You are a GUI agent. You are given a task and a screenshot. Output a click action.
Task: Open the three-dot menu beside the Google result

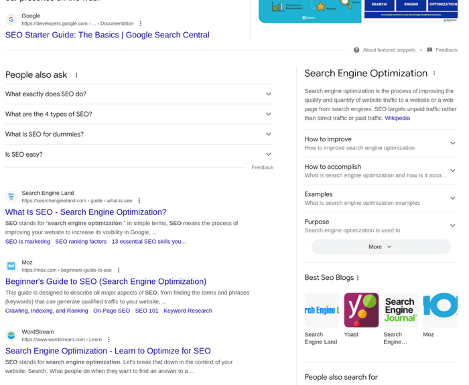coord(141,23)
